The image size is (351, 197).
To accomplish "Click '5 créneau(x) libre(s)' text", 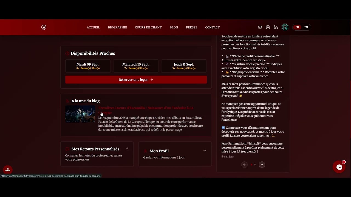I will pos(184,68).
